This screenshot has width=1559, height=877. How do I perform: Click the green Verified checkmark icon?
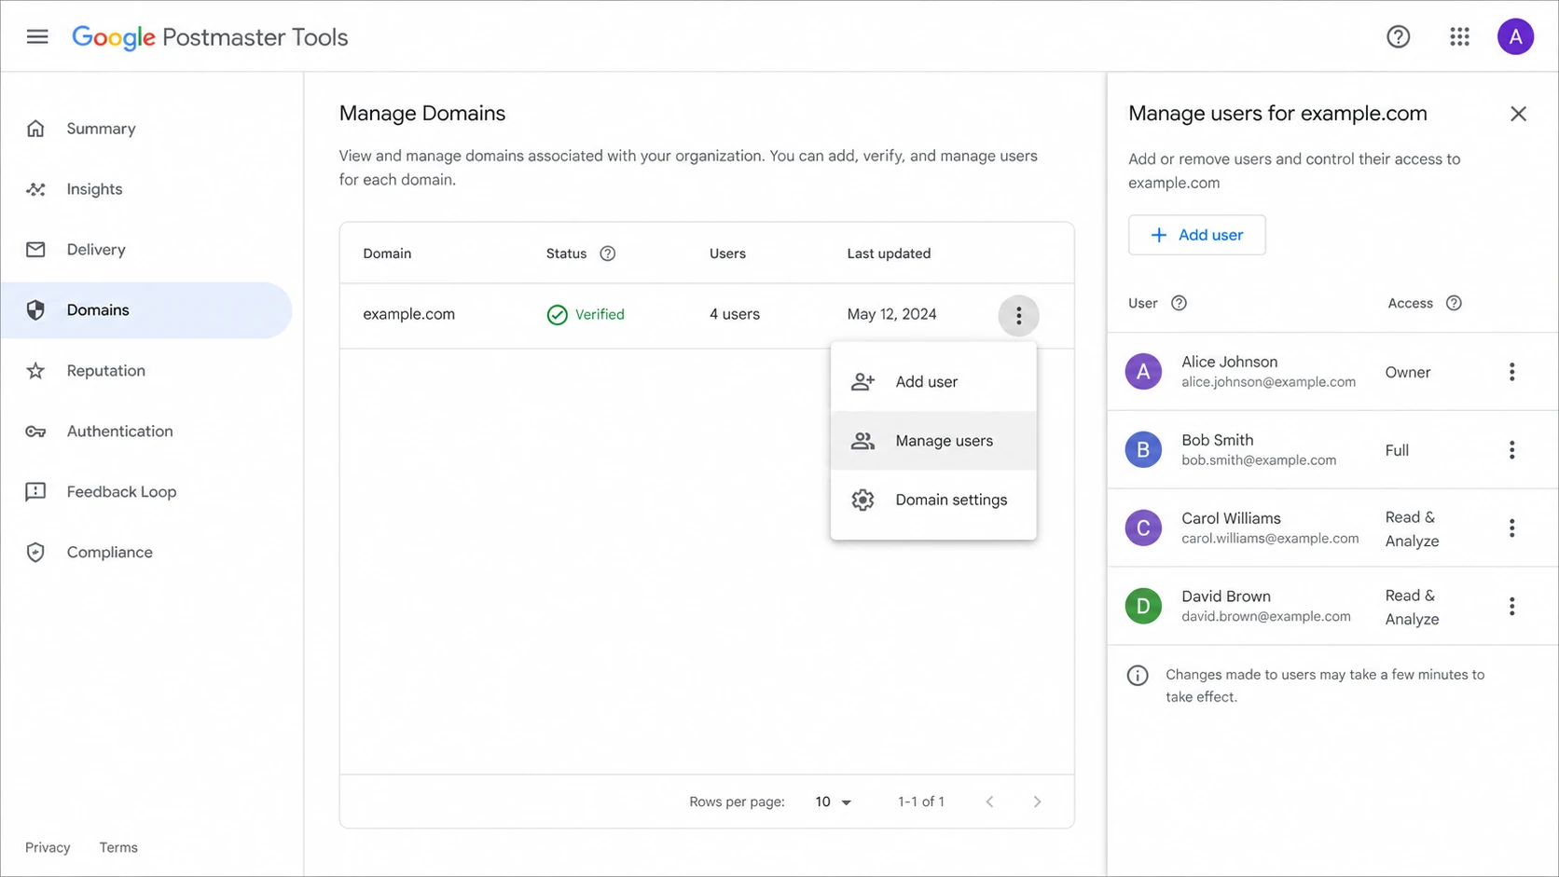(x=557, y=315)
